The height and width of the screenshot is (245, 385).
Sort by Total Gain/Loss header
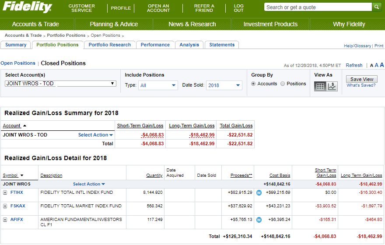click(236, 126)
